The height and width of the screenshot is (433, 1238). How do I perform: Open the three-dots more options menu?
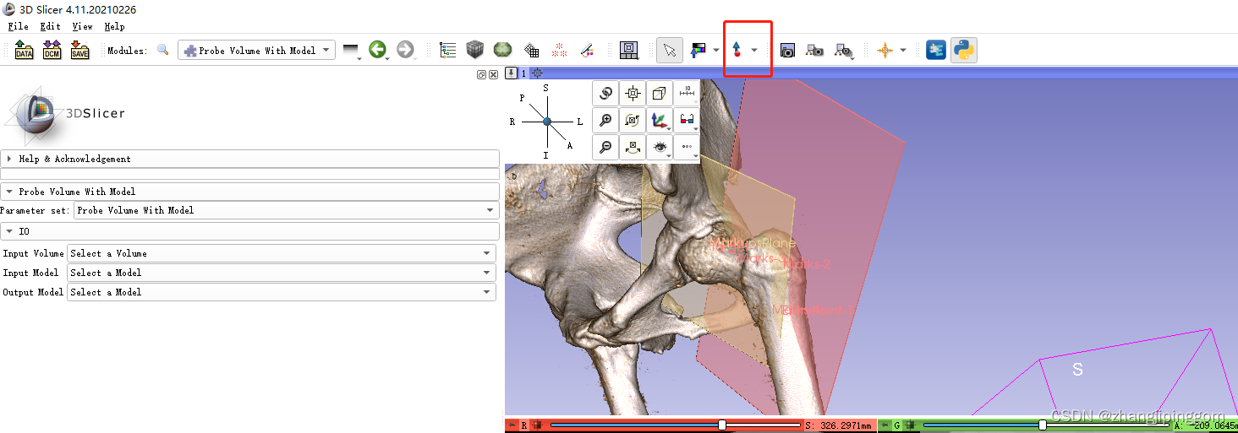tap(687, 147)
